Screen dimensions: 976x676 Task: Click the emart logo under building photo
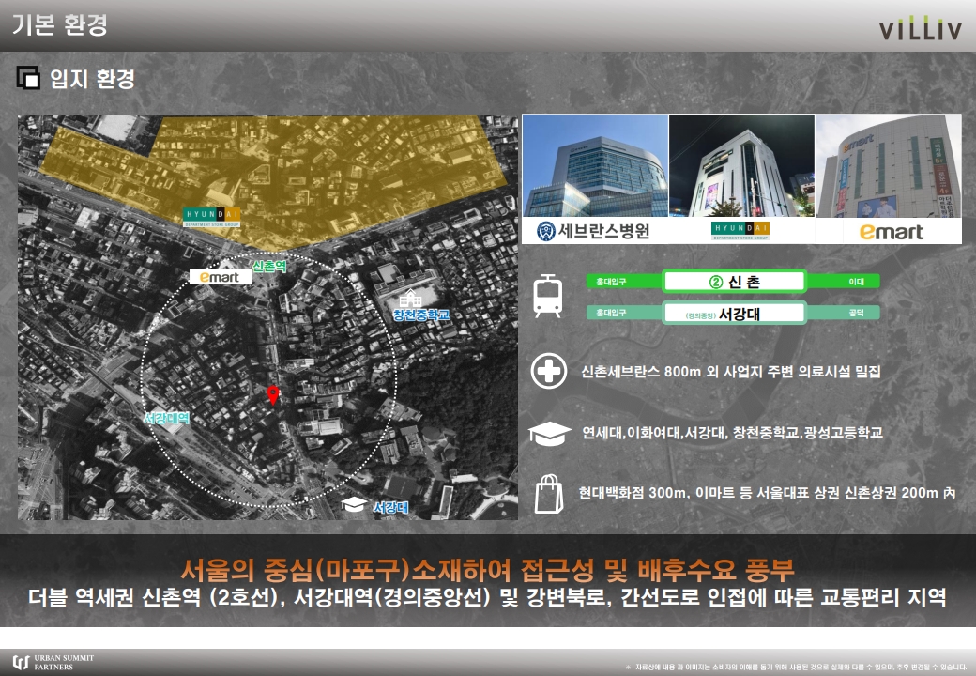[x=892, y=232]
